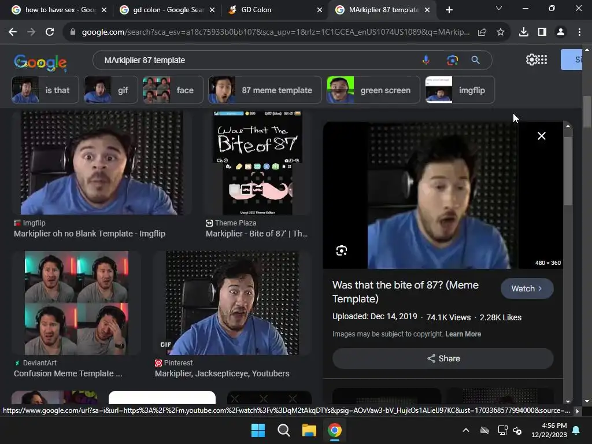Open Google quick settings gear
The height and width of the screenshot is (444, 592).
[531, 60]
